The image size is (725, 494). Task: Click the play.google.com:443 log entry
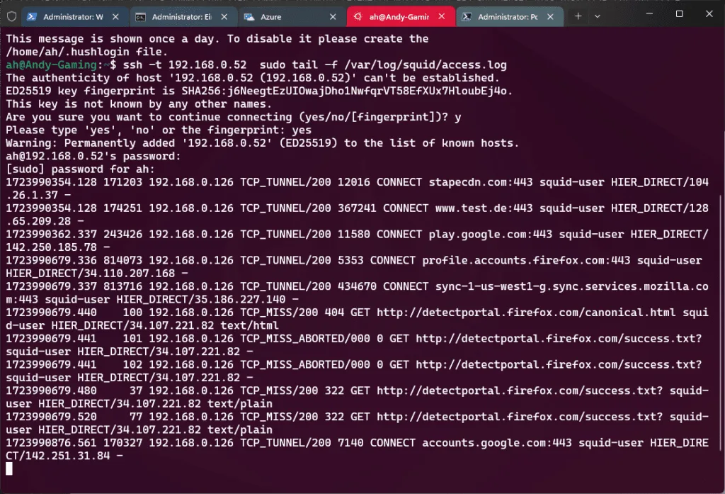pos(357,240)
